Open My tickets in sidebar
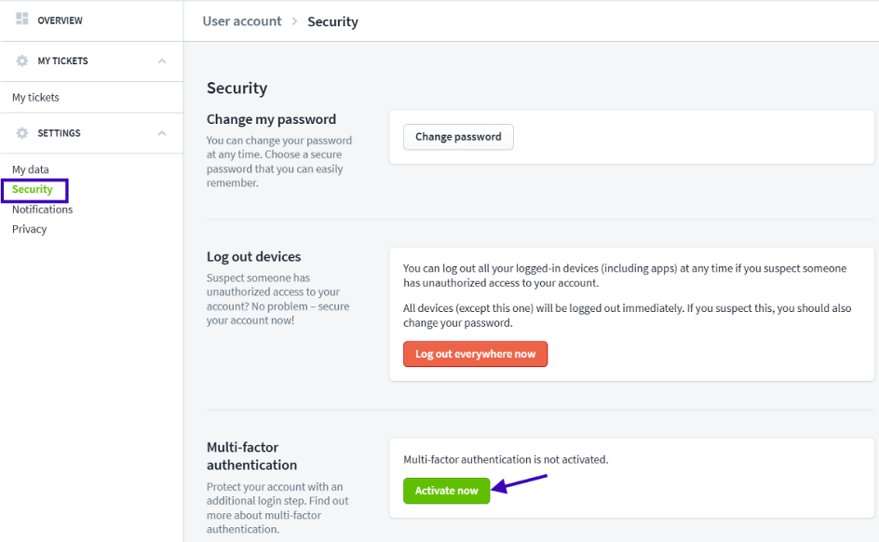 click(35, 97)
